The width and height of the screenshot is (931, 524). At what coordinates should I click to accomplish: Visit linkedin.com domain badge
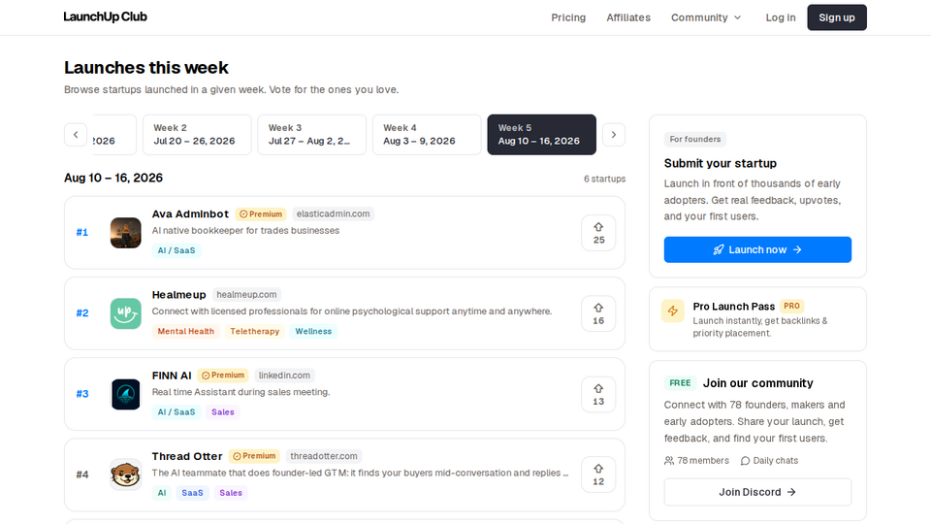pyautogui.click(x=284, y=376)
